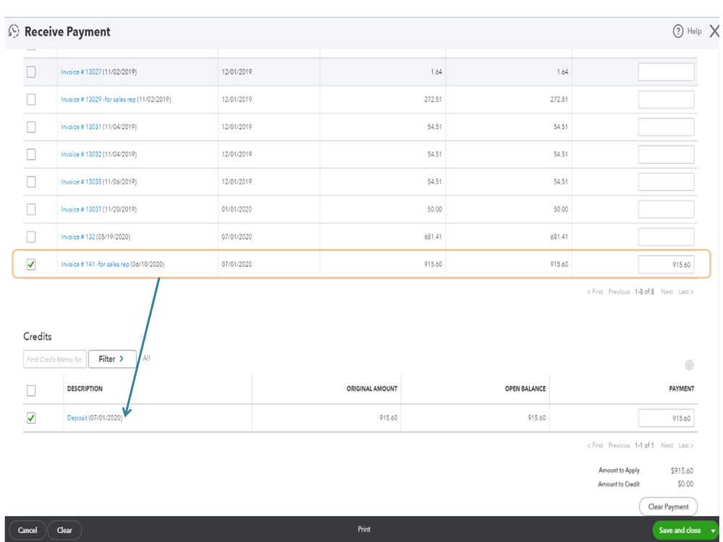Image resolution: width=723 pixels, height=542 pixels.
Task: Check the box for Invoice # 13035
Action: (31, 182)
